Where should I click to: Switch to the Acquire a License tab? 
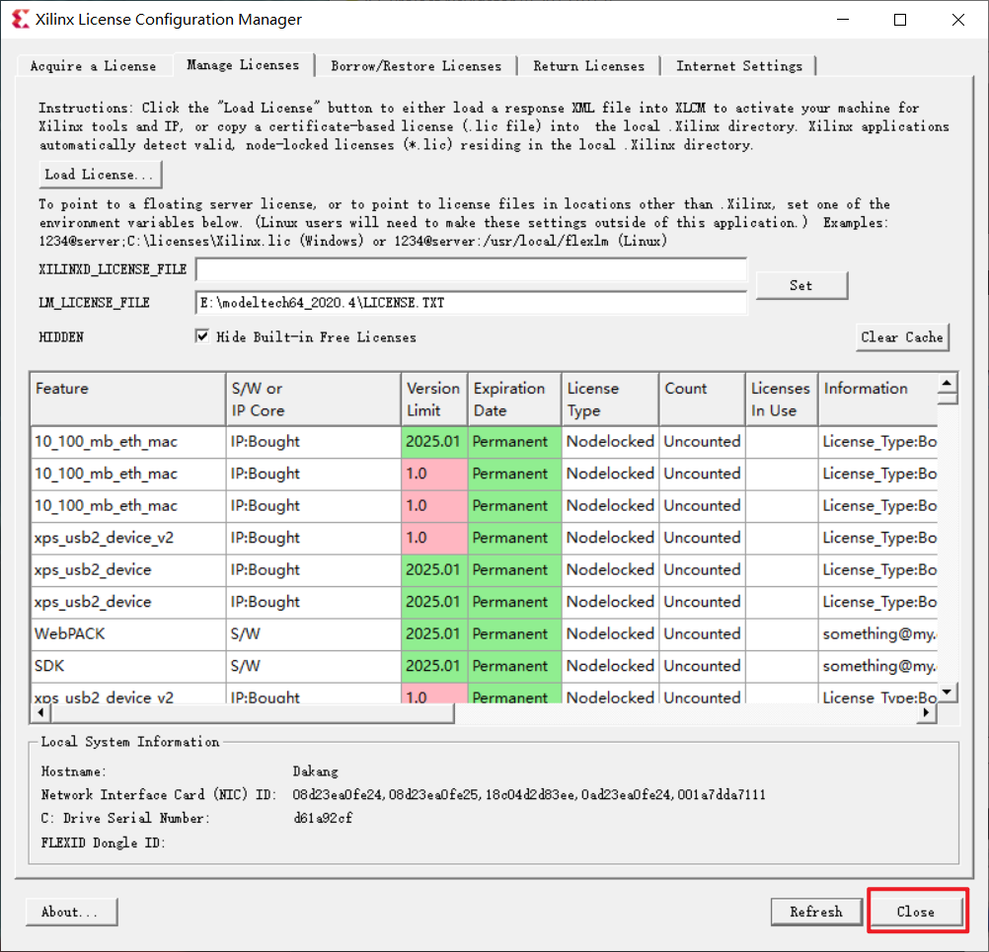[x=94, y=65]
